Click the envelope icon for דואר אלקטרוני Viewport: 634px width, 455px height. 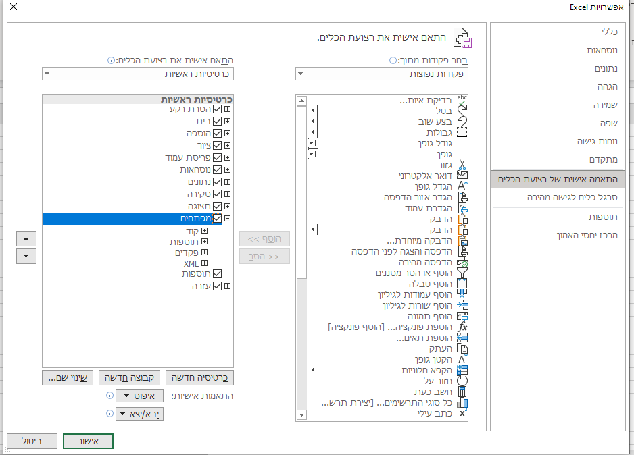(x=462, y=176)
